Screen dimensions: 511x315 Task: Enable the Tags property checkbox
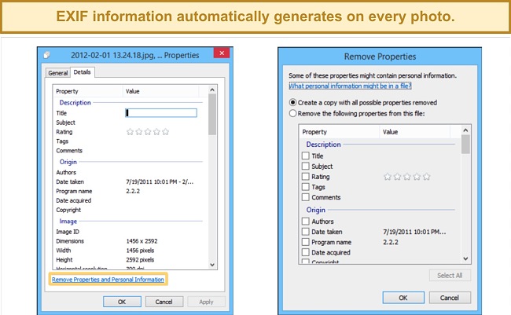click(x=305, y=187)
